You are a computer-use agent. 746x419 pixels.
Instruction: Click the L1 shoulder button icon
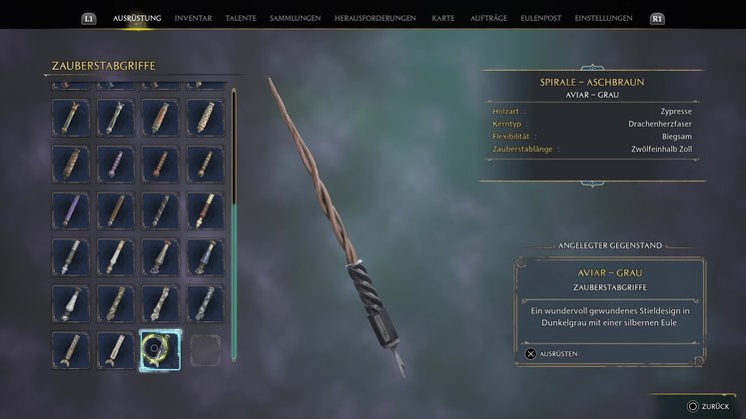(x=89, y=19)
